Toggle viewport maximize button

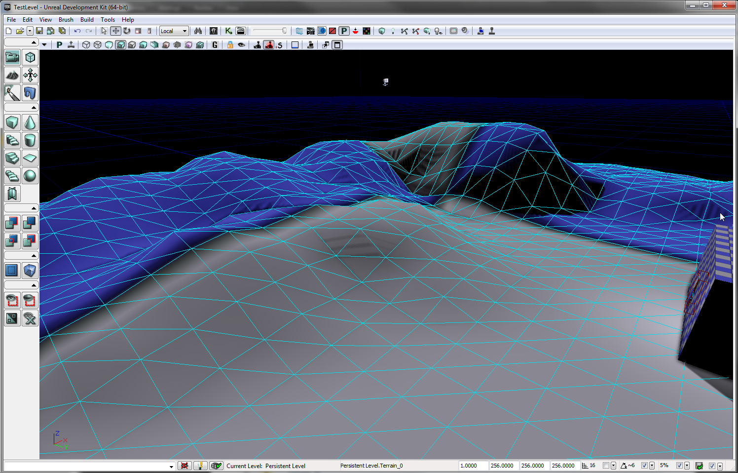tap(337, 45)
